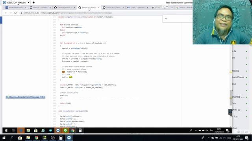Open remote volume control in tray

(x=207, y=130)
